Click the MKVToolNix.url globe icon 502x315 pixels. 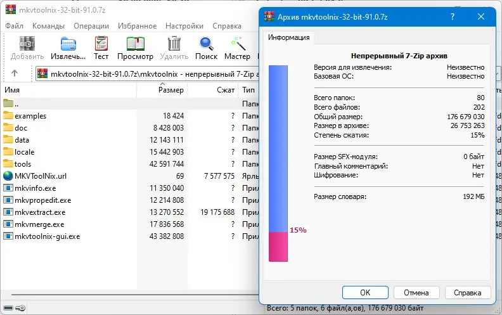point(8,176)
